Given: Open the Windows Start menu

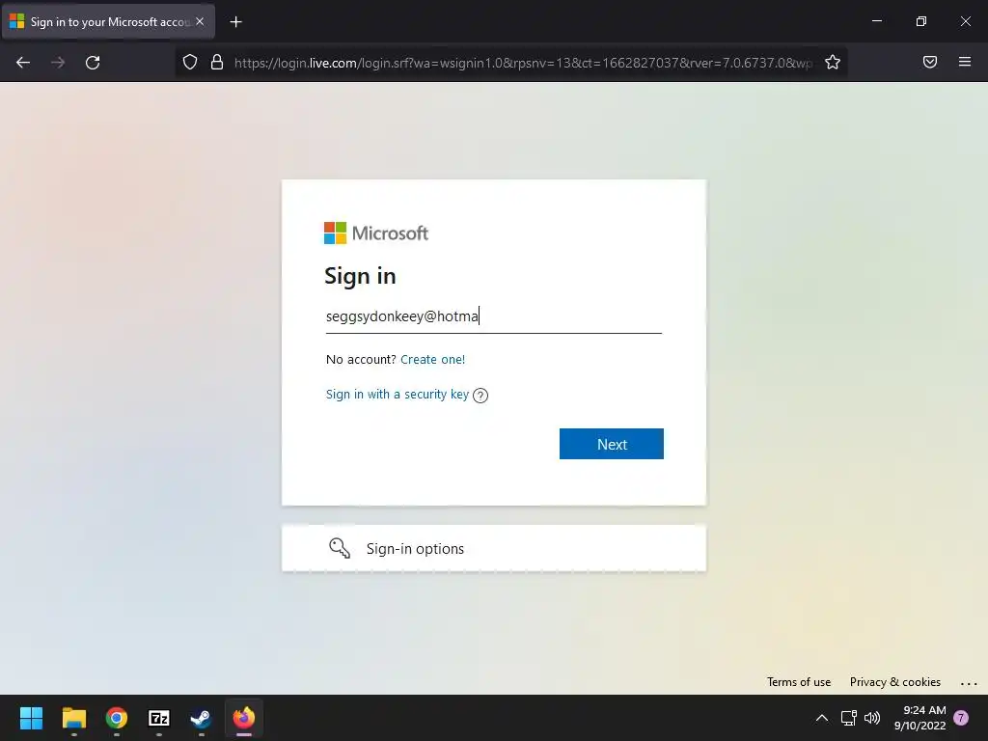Looking at the screenshot, I should pos(31,718).
